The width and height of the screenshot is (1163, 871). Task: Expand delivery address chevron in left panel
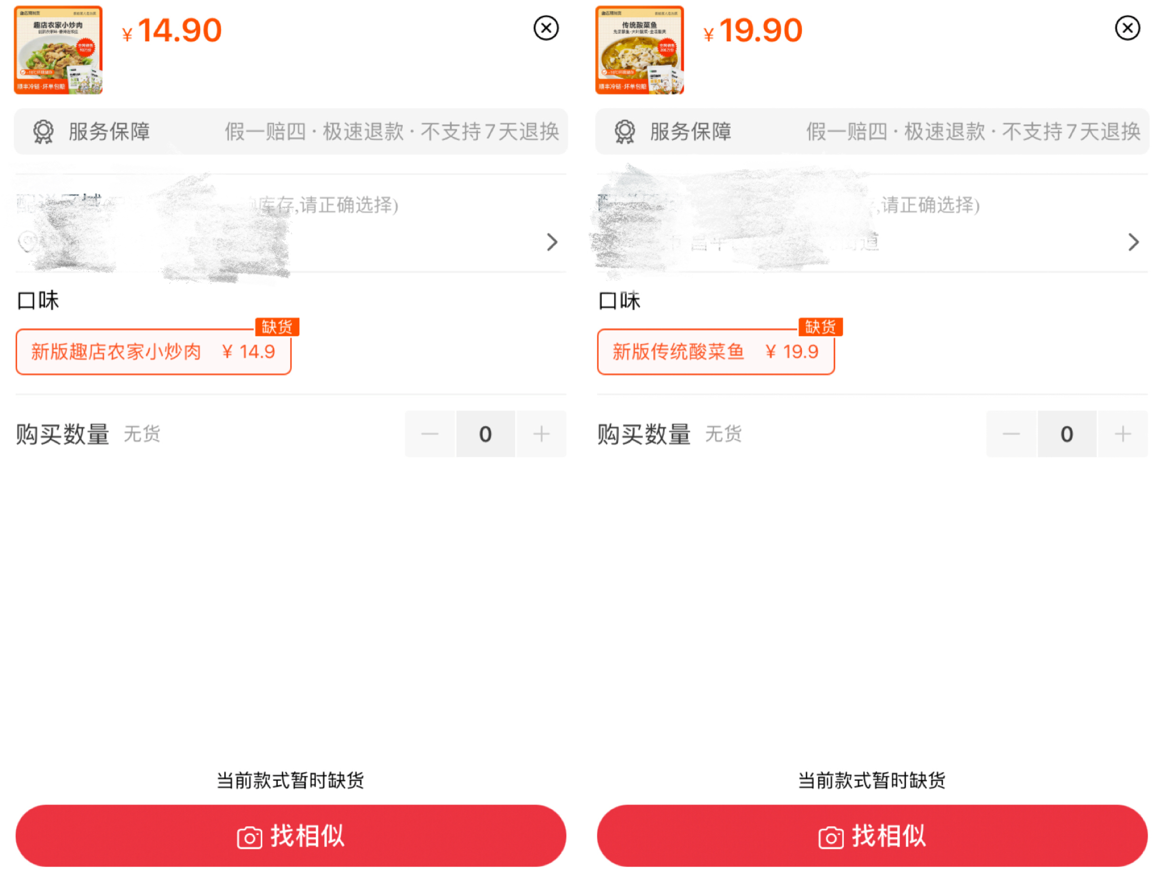tap(552, 242)
